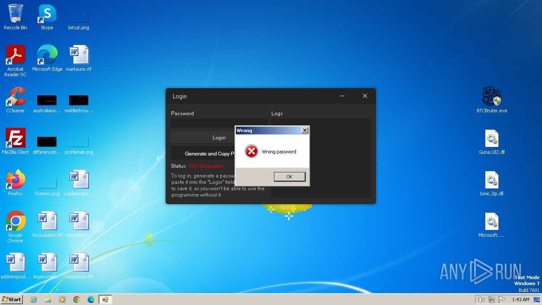Click OK in the Wrong password dialog

[x=290, y=177]
